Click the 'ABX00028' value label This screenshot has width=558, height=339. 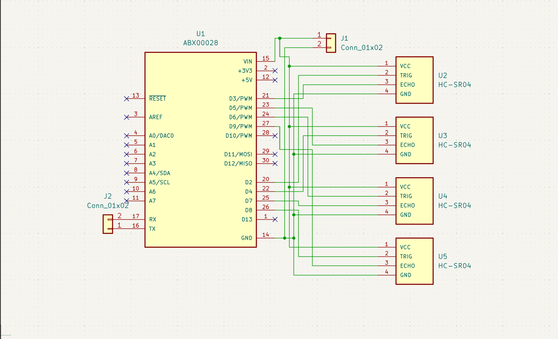(x=201, y=43)
